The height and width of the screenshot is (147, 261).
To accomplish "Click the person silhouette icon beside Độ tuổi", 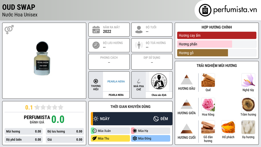I will [139, 30].
